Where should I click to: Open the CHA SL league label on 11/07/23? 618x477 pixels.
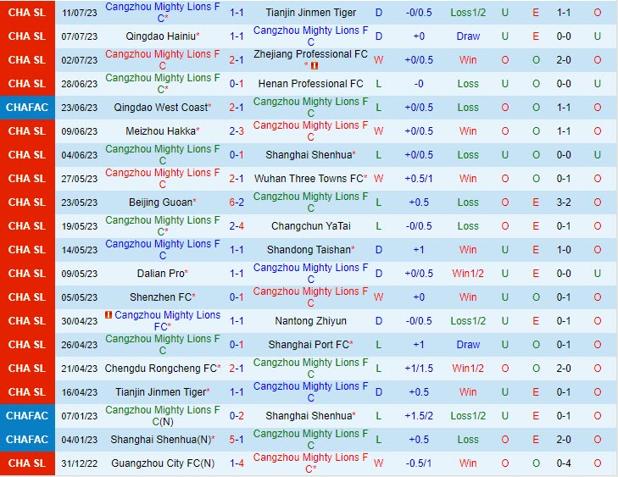tap(27, 13)
